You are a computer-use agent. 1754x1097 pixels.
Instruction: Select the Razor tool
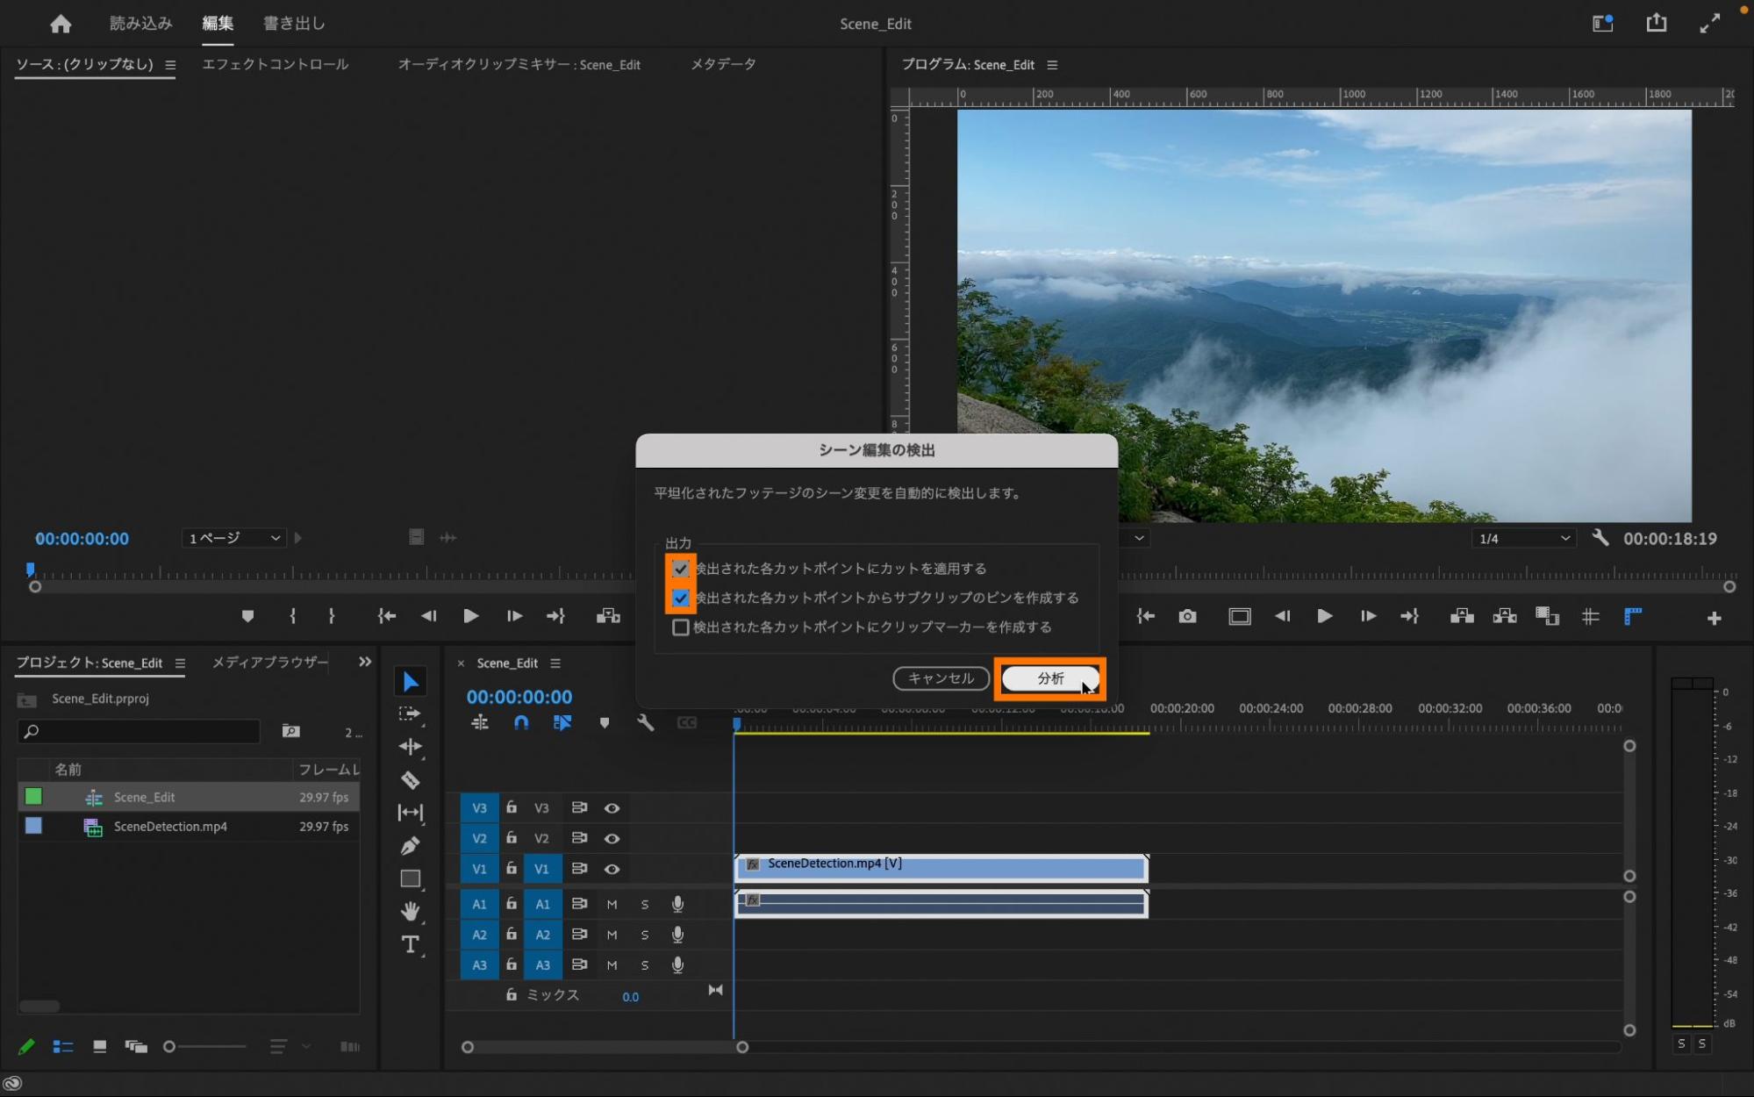(410, 779)
